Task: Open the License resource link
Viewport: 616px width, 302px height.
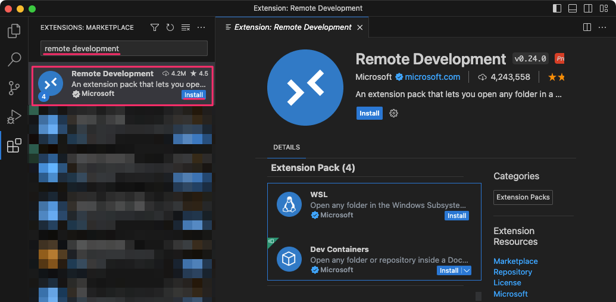Action: pos(507,283)
